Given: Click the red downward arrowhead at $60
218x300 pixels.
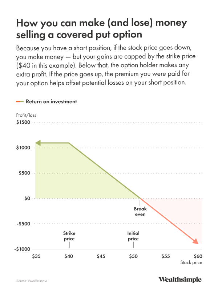Looking at the screenshot, I should (196, 241).
